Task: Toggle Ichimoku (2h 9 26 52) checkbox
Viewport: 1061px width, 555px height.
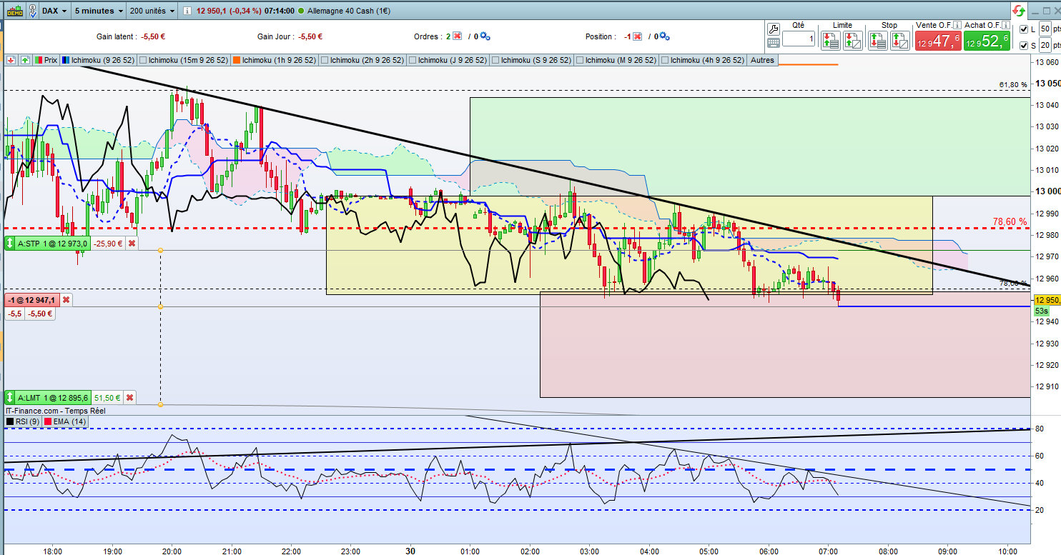Action: click(x=325, y=61)
